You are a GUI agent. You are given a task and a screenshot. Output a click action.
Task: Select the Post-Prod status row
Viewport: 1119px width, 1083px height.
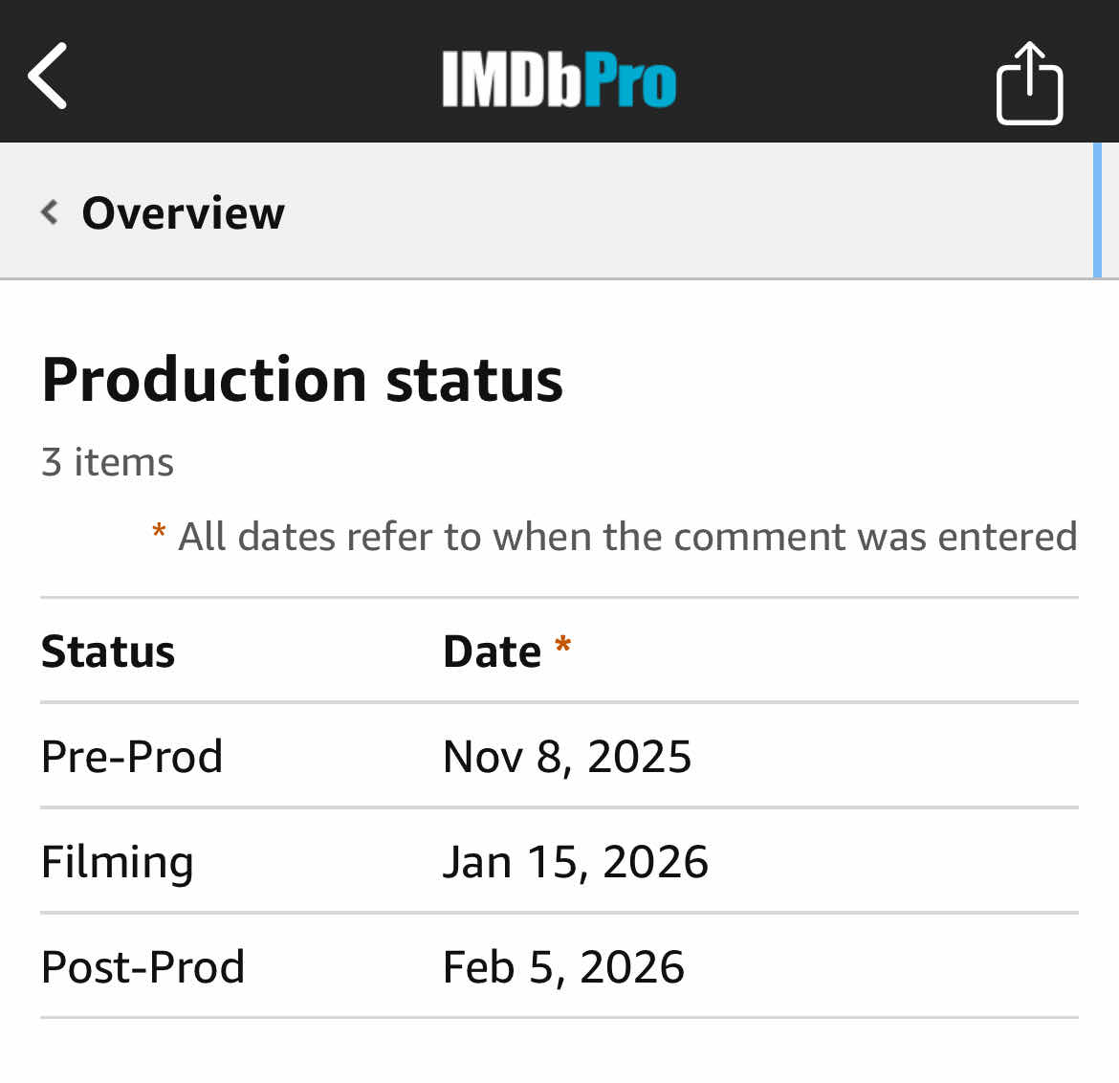pyautogui.click(x=143, y=966)
